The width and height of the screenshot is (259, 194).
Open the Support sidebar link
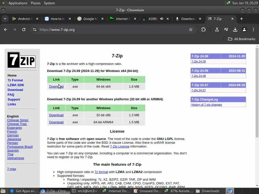coord(14,100)
